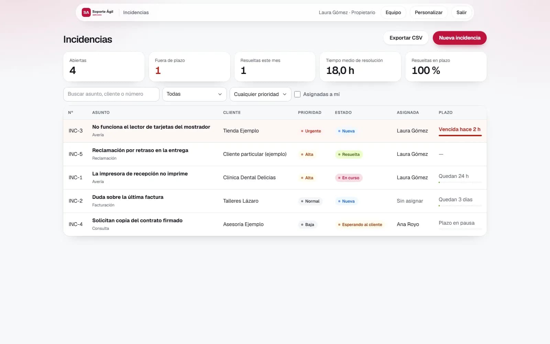Image resolution: width=550 pixels, height=344 pixels.
Task: Expand the Cualquier prioridad dropdown
Action: click(260, 94)
